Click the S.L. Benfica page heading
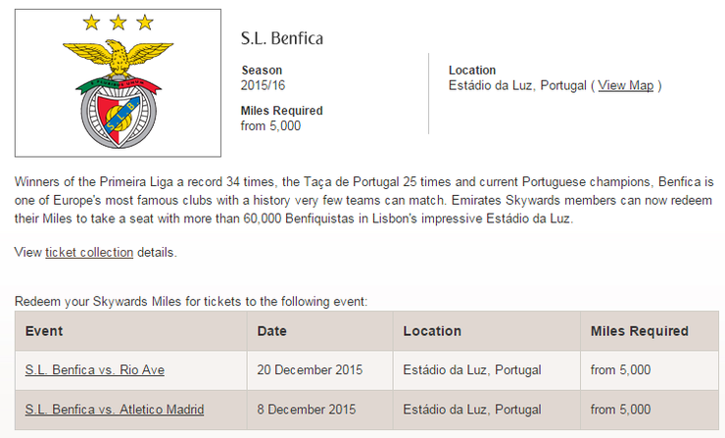725x438 pixels. point(282,39)
